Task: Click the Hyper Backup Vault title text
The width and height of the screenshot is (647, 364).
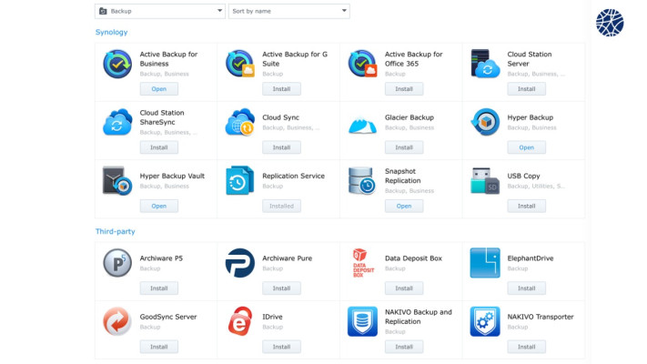Action: tap(172, 176)
